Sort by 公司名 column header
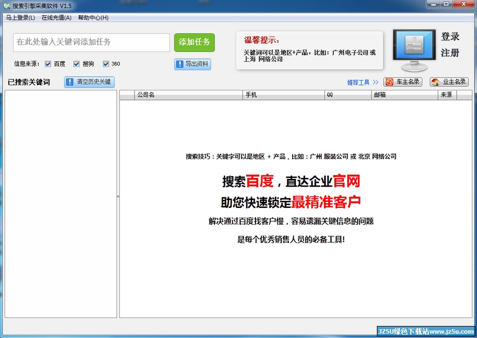477x338 pixels. pyautogui.click(x=189, y=95)
